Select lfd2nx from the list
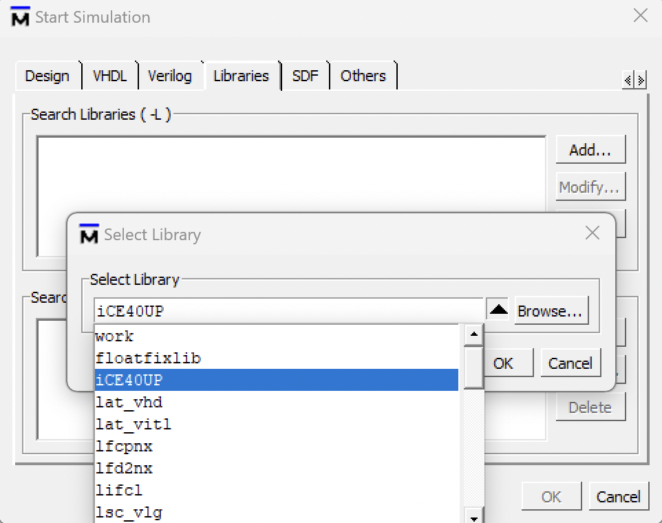Viewport: 662px width, 523px height. tap(277, 468)
